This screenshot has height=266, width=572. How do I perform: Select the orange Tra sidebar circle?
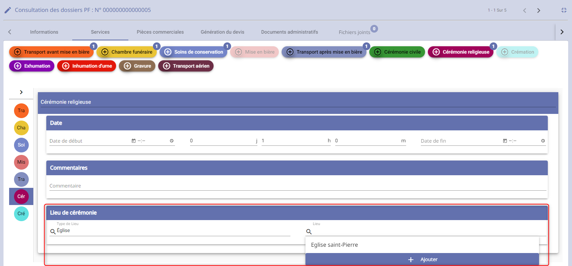coord(21,111)
